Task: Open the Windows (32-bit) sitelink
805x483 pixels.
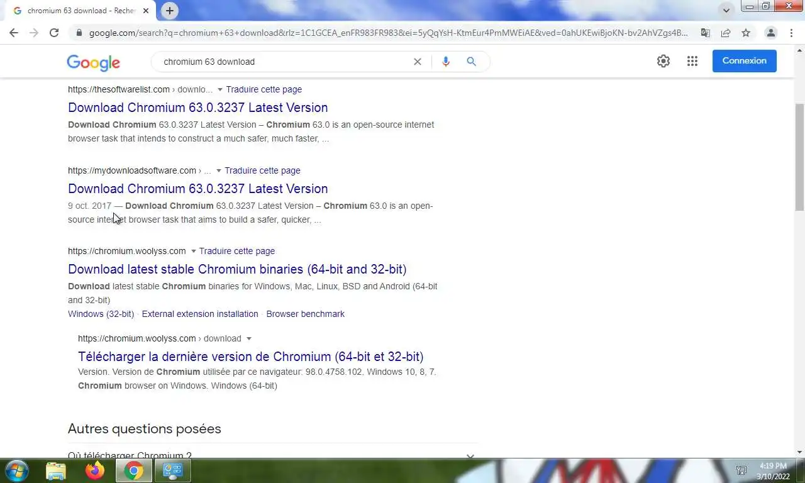Action: [101, 314]
